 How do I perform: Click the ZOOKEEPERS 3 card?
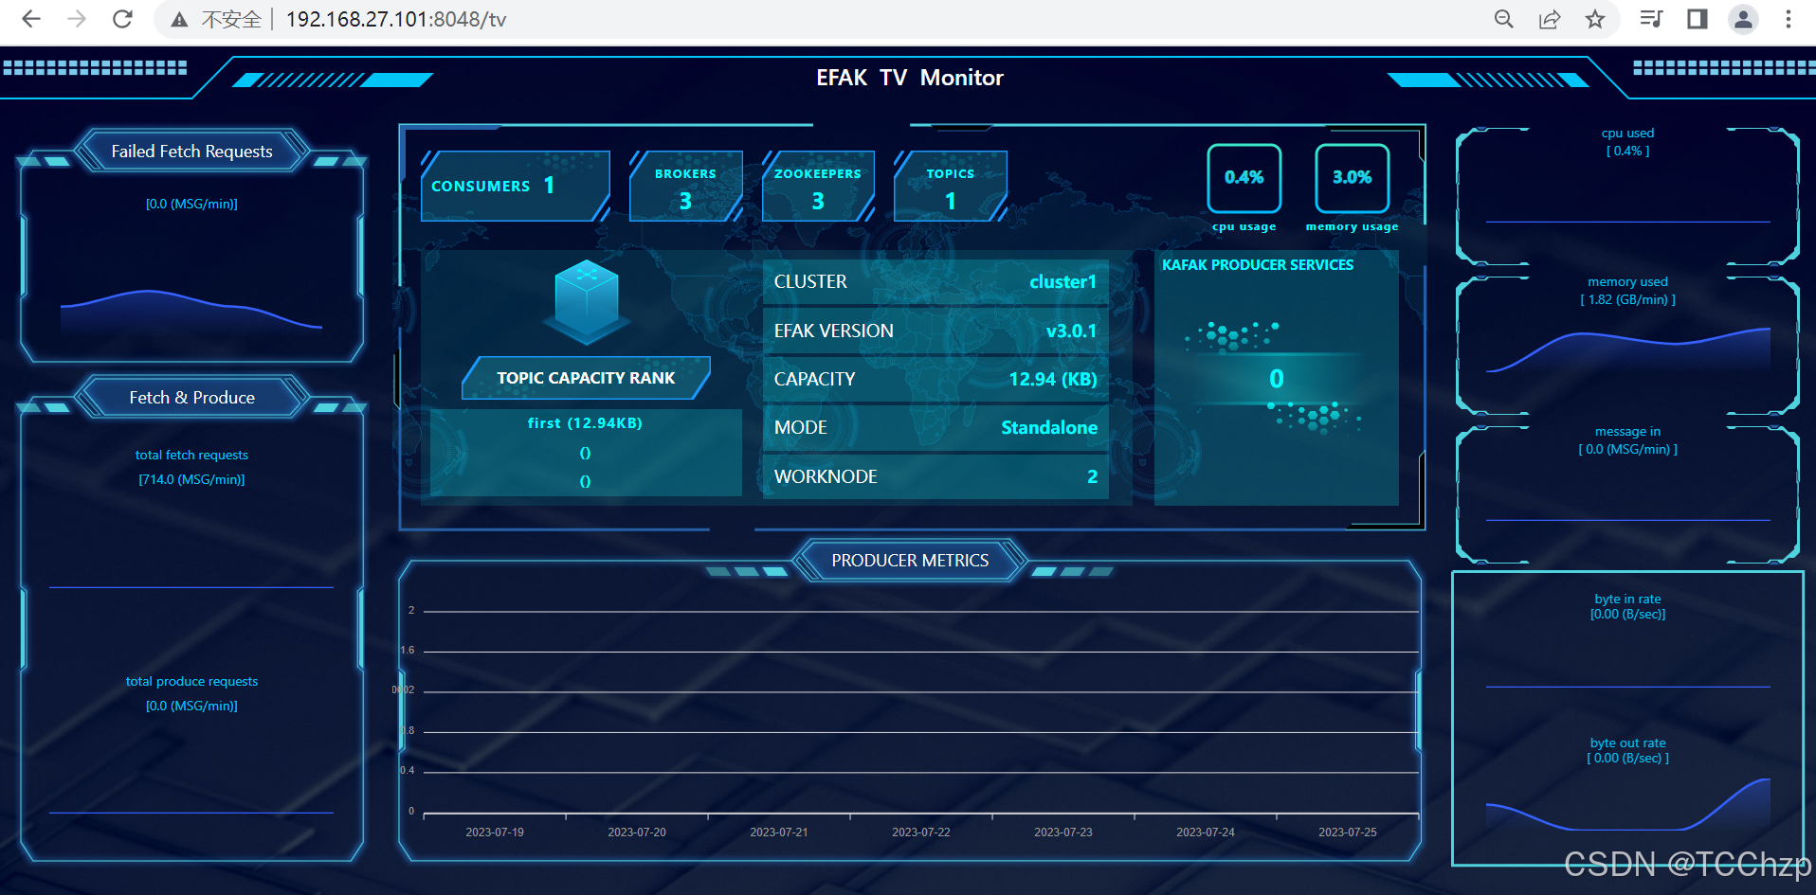pyautogui.click(x=818, y=186)
